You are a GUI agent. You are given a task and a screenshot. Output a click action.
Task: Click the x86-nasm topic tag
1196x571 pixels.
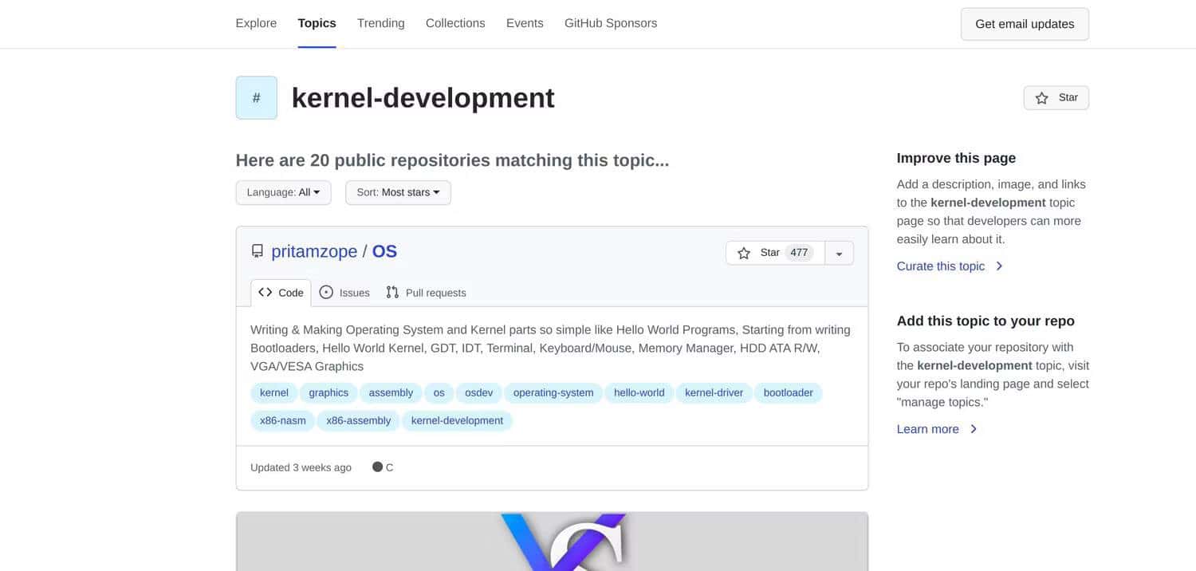(x=283, y=420)
